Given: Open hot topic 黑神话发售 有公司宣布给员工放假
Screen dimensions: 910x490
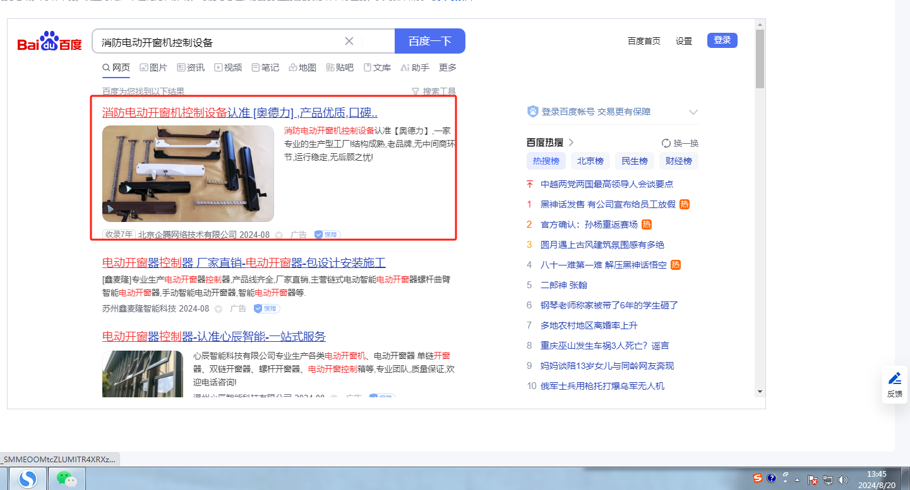Looking at the screenshot, I should pyautogui.click(x=608, y=204).
